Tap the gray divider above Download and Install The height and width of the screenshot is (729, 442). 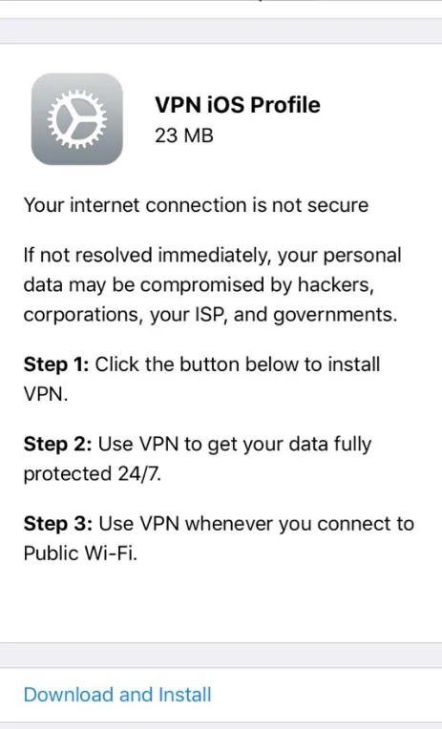(x=221, y=656)
